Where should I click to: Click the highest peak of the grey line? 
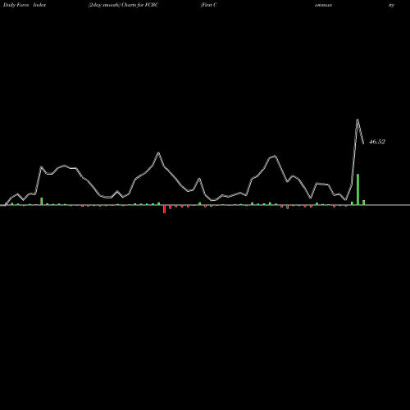tap(358, 120)
